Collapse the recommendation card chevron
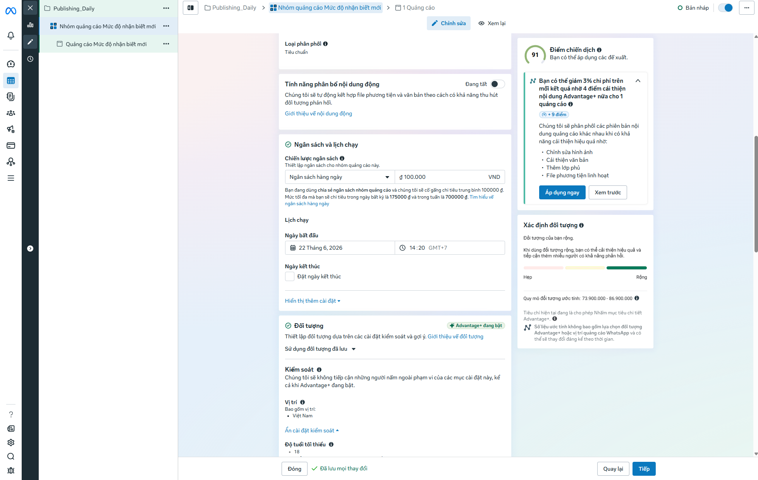The width and height of the screenshot is (758, 480). (638, 81)
